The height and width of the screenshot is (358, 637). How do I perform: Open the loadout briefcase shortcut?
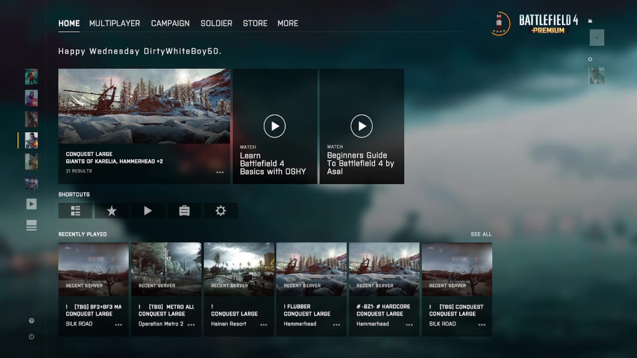[x=184, y=211]
